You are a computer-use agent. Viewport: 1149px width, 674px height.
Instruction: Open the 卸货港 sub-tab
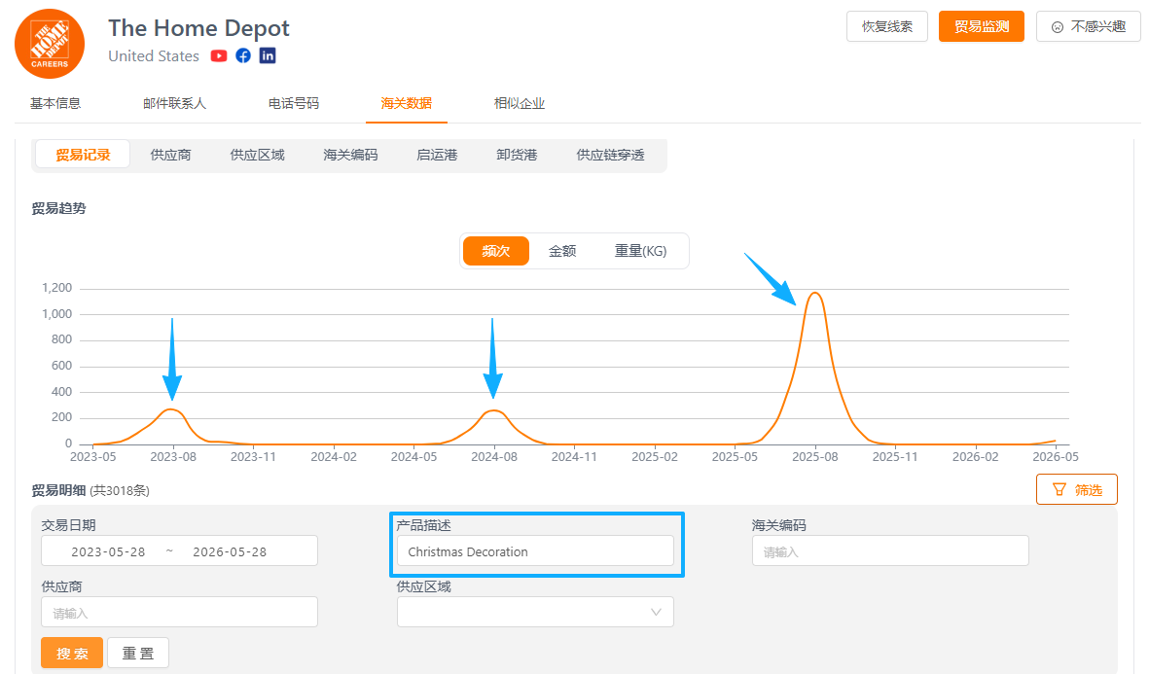coord(517,155)
